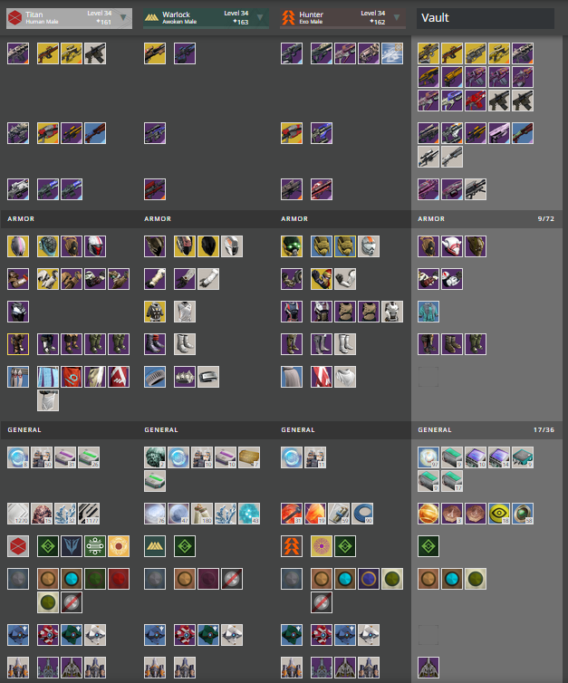This screenshot has width=568, height=683.
Task: Choose the Titan's red mark with circle symbol
Action: (x=72, y=377)
